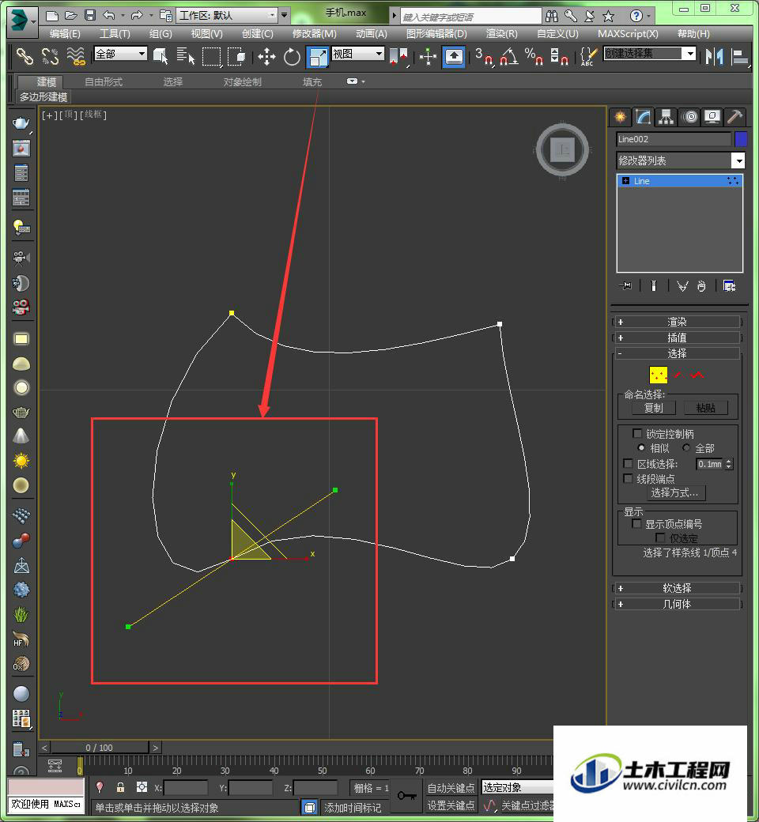Open the Display panel monitor tab
Screen dimensions: 759x822
pos(712,116)
